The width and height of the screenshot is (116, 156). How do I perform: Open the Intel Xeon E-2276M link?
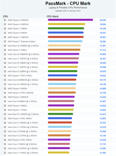[22, 136]
